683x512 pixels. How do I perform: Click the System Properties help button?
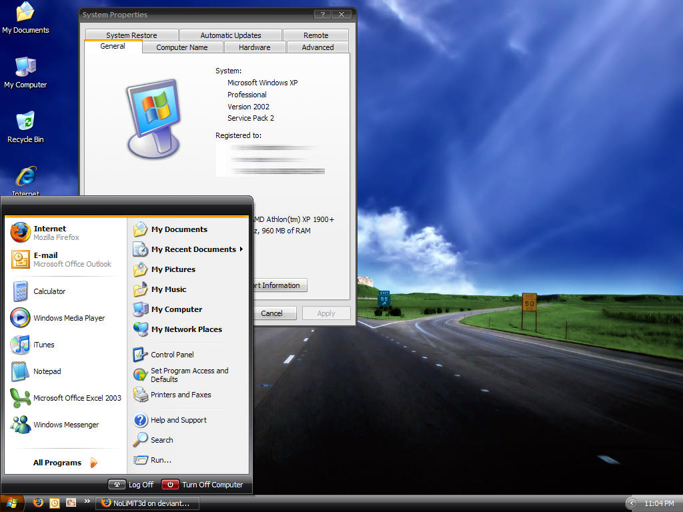coord(322,15)
